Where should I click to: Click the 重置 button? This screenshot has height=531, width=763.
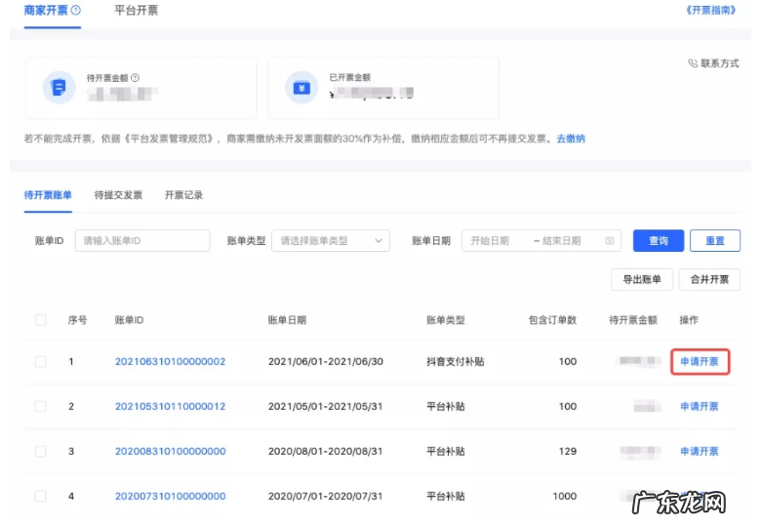pyautogui.click(x=715, y=240)
